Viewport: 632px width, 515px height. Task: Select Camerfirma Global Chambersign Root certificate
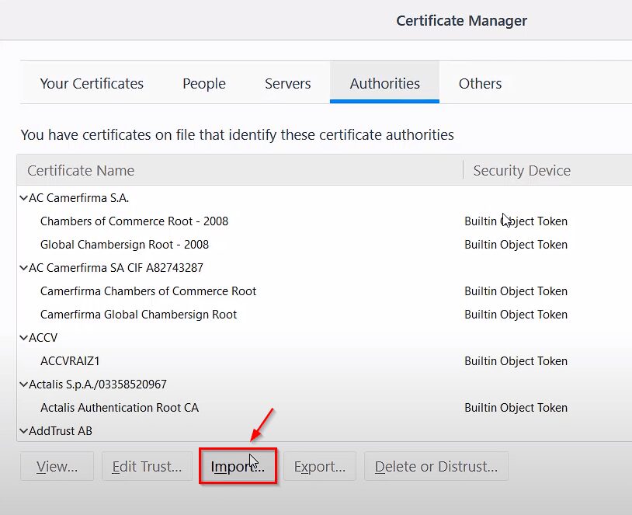pos(139,315)
